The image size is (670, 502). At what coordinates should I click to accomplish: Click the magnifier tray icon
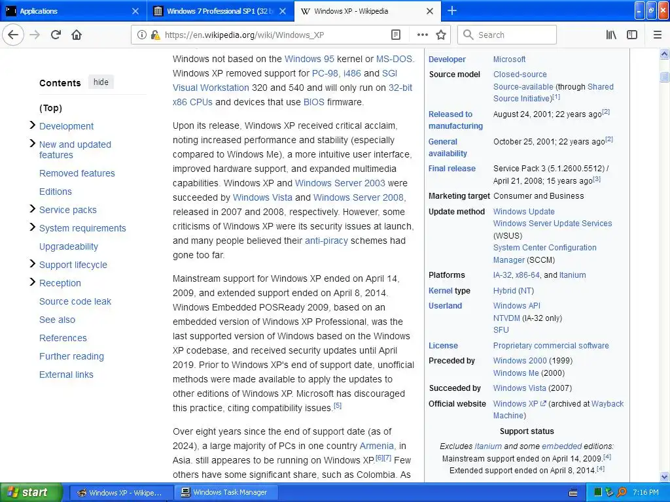click(622, 493)
